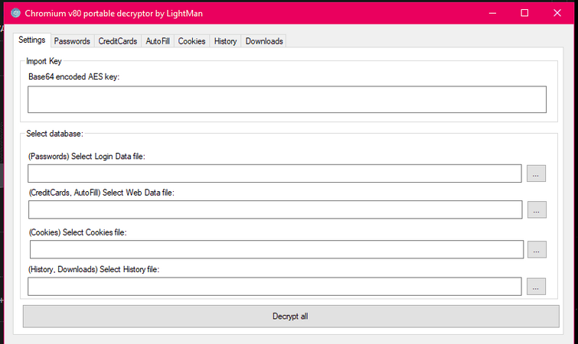Click the app icon in title bar
The width and height of the screenshot is (578, 344).
coord(15,13)
